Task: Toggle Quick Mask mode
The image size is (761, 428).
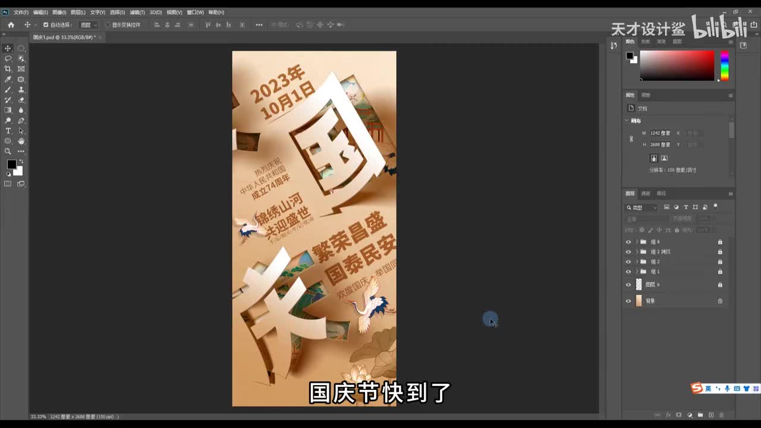Action: click(8, 184)
